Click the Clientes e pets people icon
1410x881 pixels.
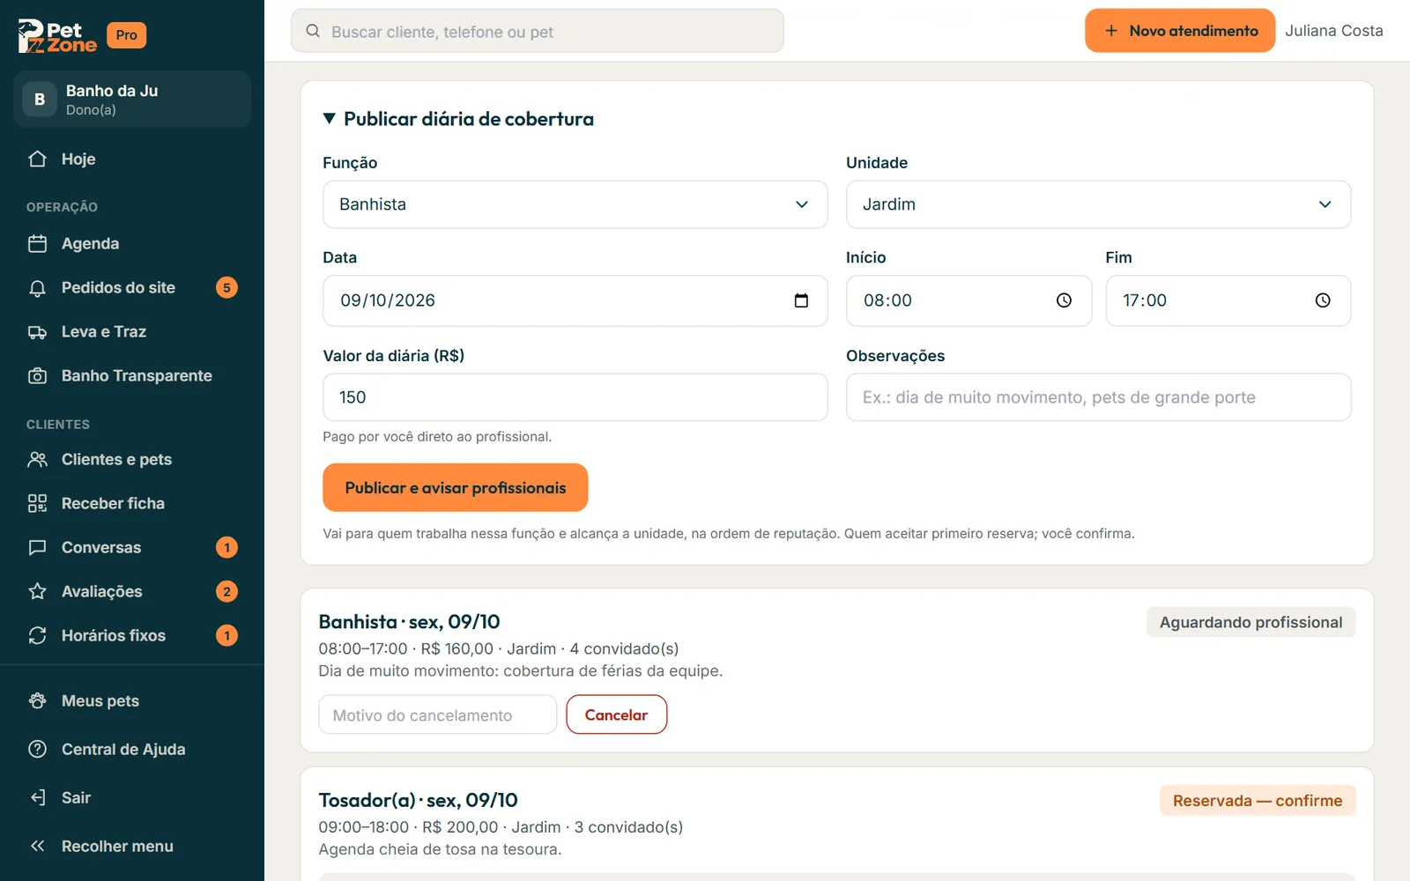click(37, 459)
